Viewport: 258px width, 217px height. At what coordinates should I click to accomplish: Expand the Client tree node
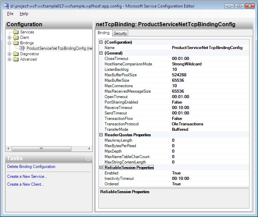coord(9,37)
